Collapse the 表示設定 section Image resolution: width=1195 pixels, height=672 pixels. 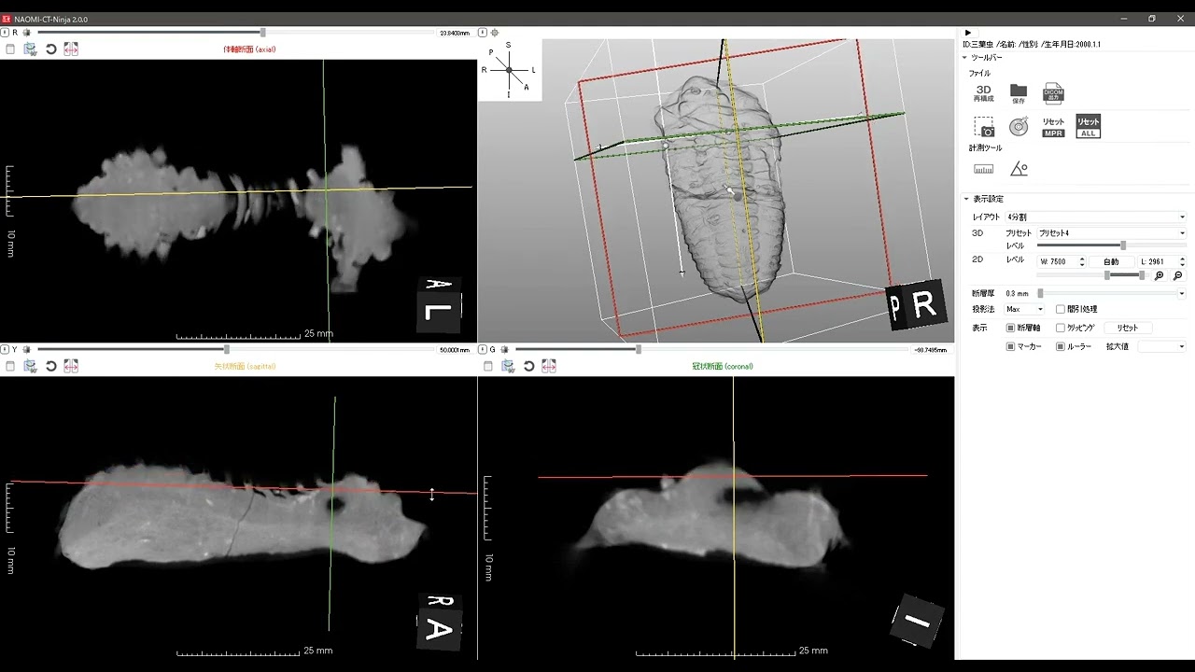coord(966,199)
